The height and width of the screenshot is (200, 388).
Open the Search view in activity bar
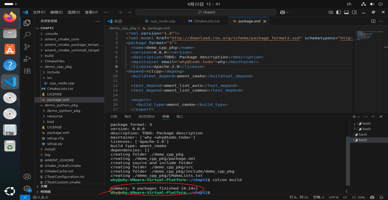[27, 35]
